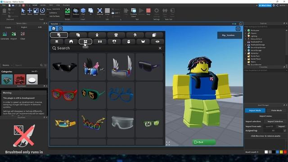Choose the Move tool
The image size is (288, 162).
tap(30, 12)
